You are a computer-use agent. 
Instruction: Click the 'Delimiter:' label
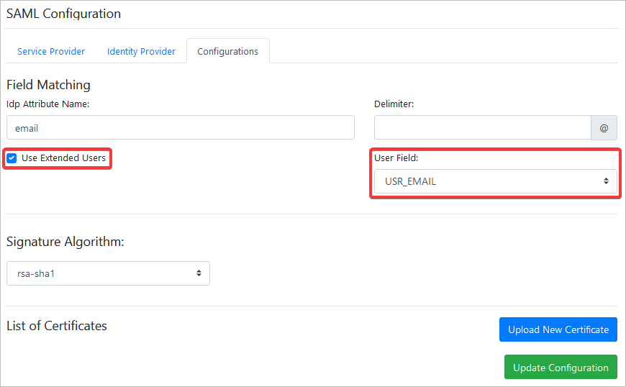394,104
